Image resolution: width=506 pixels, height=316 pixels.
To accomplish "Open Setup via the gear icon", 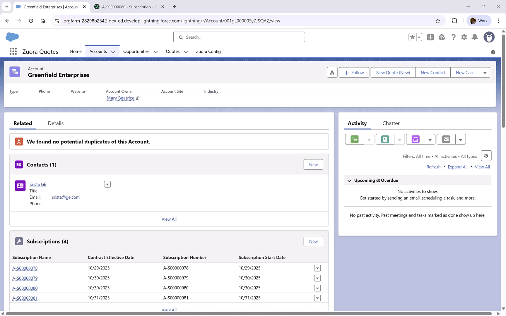I will click(464, 37).
